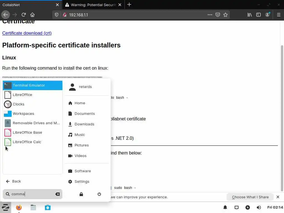Clear the search text with backspace icon
This screenshot has height=213, width=284.
click(x=58, y=194)
